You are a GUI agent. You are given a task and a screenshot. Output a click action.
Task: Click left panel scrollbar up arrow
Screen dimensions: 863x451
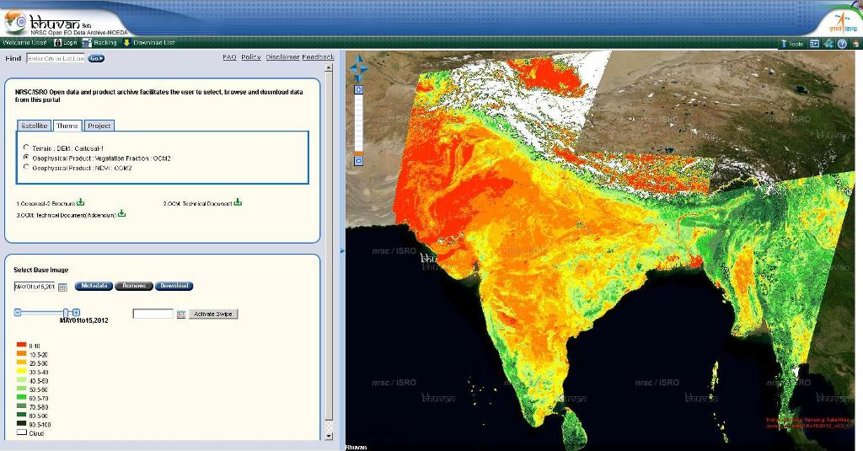click(330, 68)
